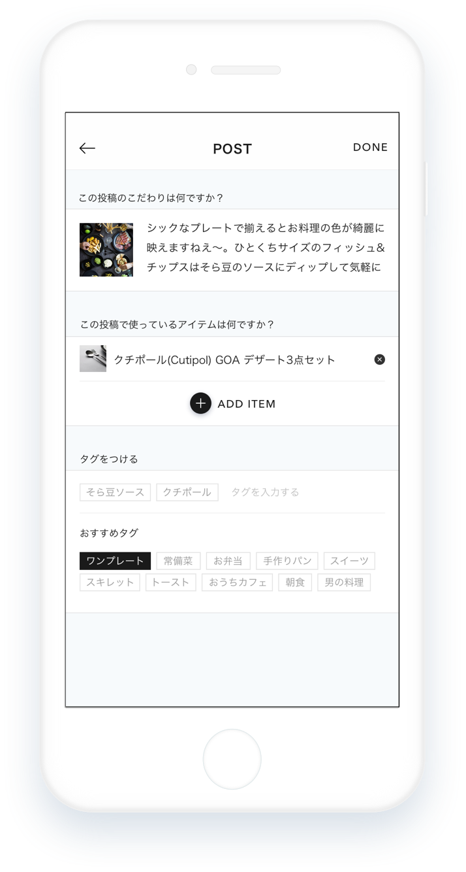Pick the 朝食 tag
Image resolution: width=466 pixels, height=872 pixels.
pos(295,582)
